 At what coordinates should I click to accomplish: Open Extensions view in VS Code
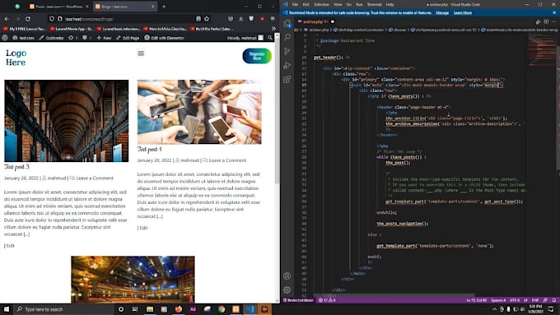[287, 80]
